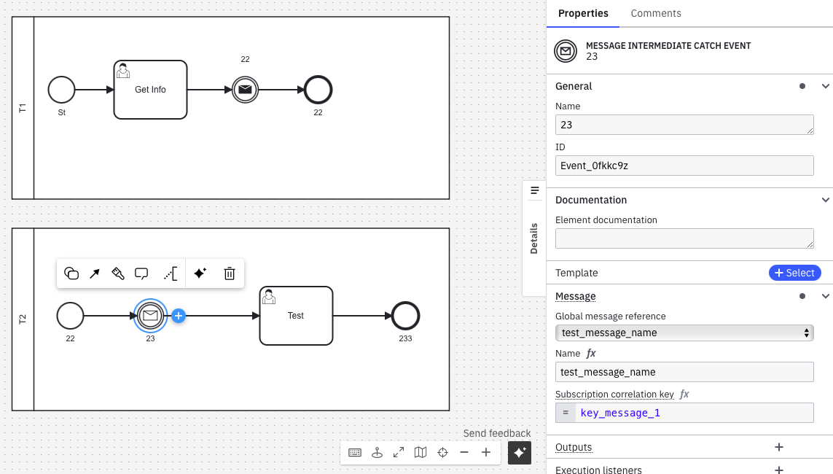This screenshot has height=474, width=833.
Task: Add a text annotation to the event
Action: click(170, 273)
